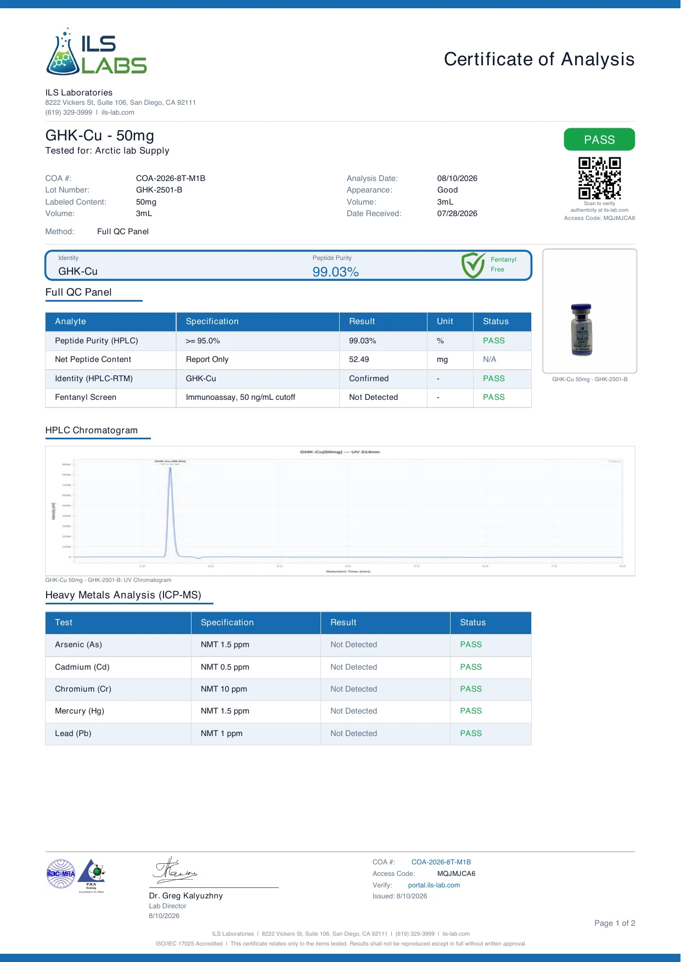Click the Analysis Date value "08/10/2026"
This screenshot has width=681, height=962.
pos(457,178)
